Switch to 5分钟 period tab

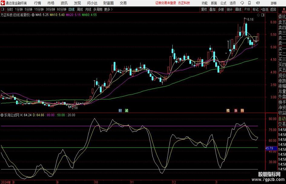coord(28,9)
